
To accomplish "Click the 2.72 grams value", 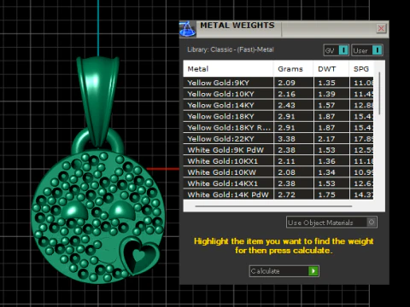I will pyautogui.click(x=293, y=194).
